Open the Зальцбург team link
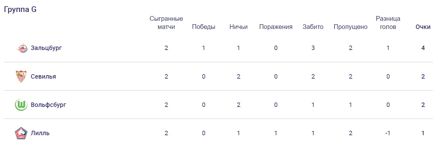This screenshot has width=433, height=144. [46, 48]
